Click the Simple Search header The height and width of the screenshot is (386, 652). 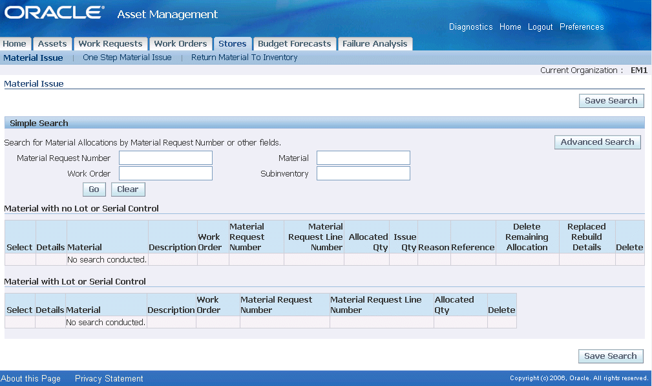(x=39, y=123)
